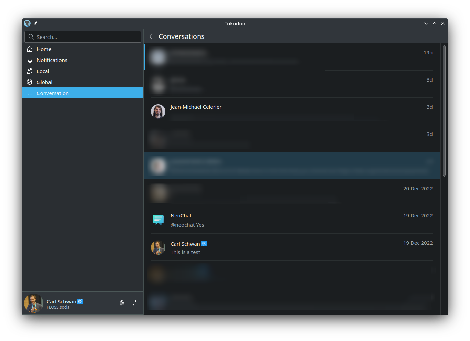The height and width of the screenshot is (341, 470).
Task: Click the Global globe icon
Action: point(30,82)
